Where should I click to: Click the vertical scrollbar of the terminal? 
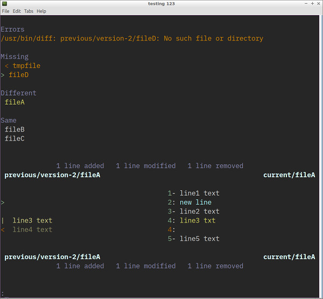[x=321, y=156]
